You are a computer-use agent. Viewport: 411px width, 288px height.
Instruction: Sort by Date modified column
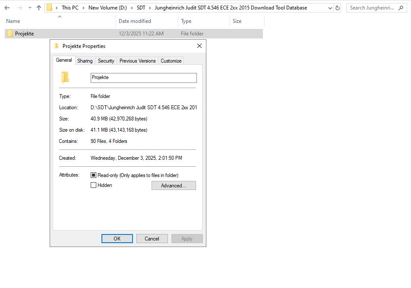135,21
